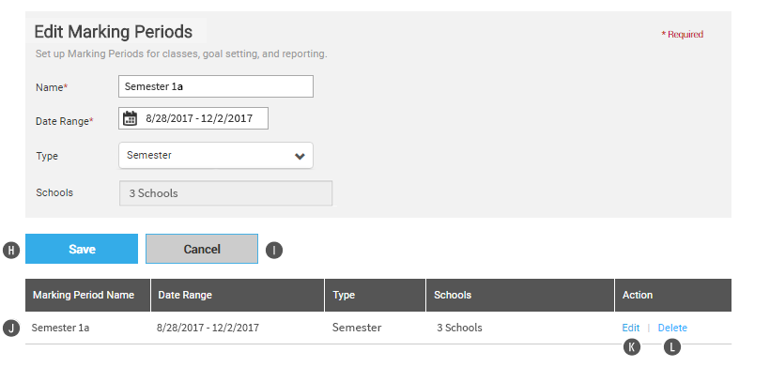Edit the Semester 1a row
Image resolution: width=770 pixels, height=367 pixels.
pos(630,328)
